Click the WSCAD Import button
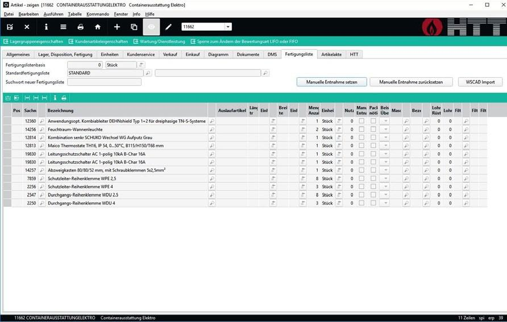The width and height of the screenshot is (507, 322). [x=480, y=82]
